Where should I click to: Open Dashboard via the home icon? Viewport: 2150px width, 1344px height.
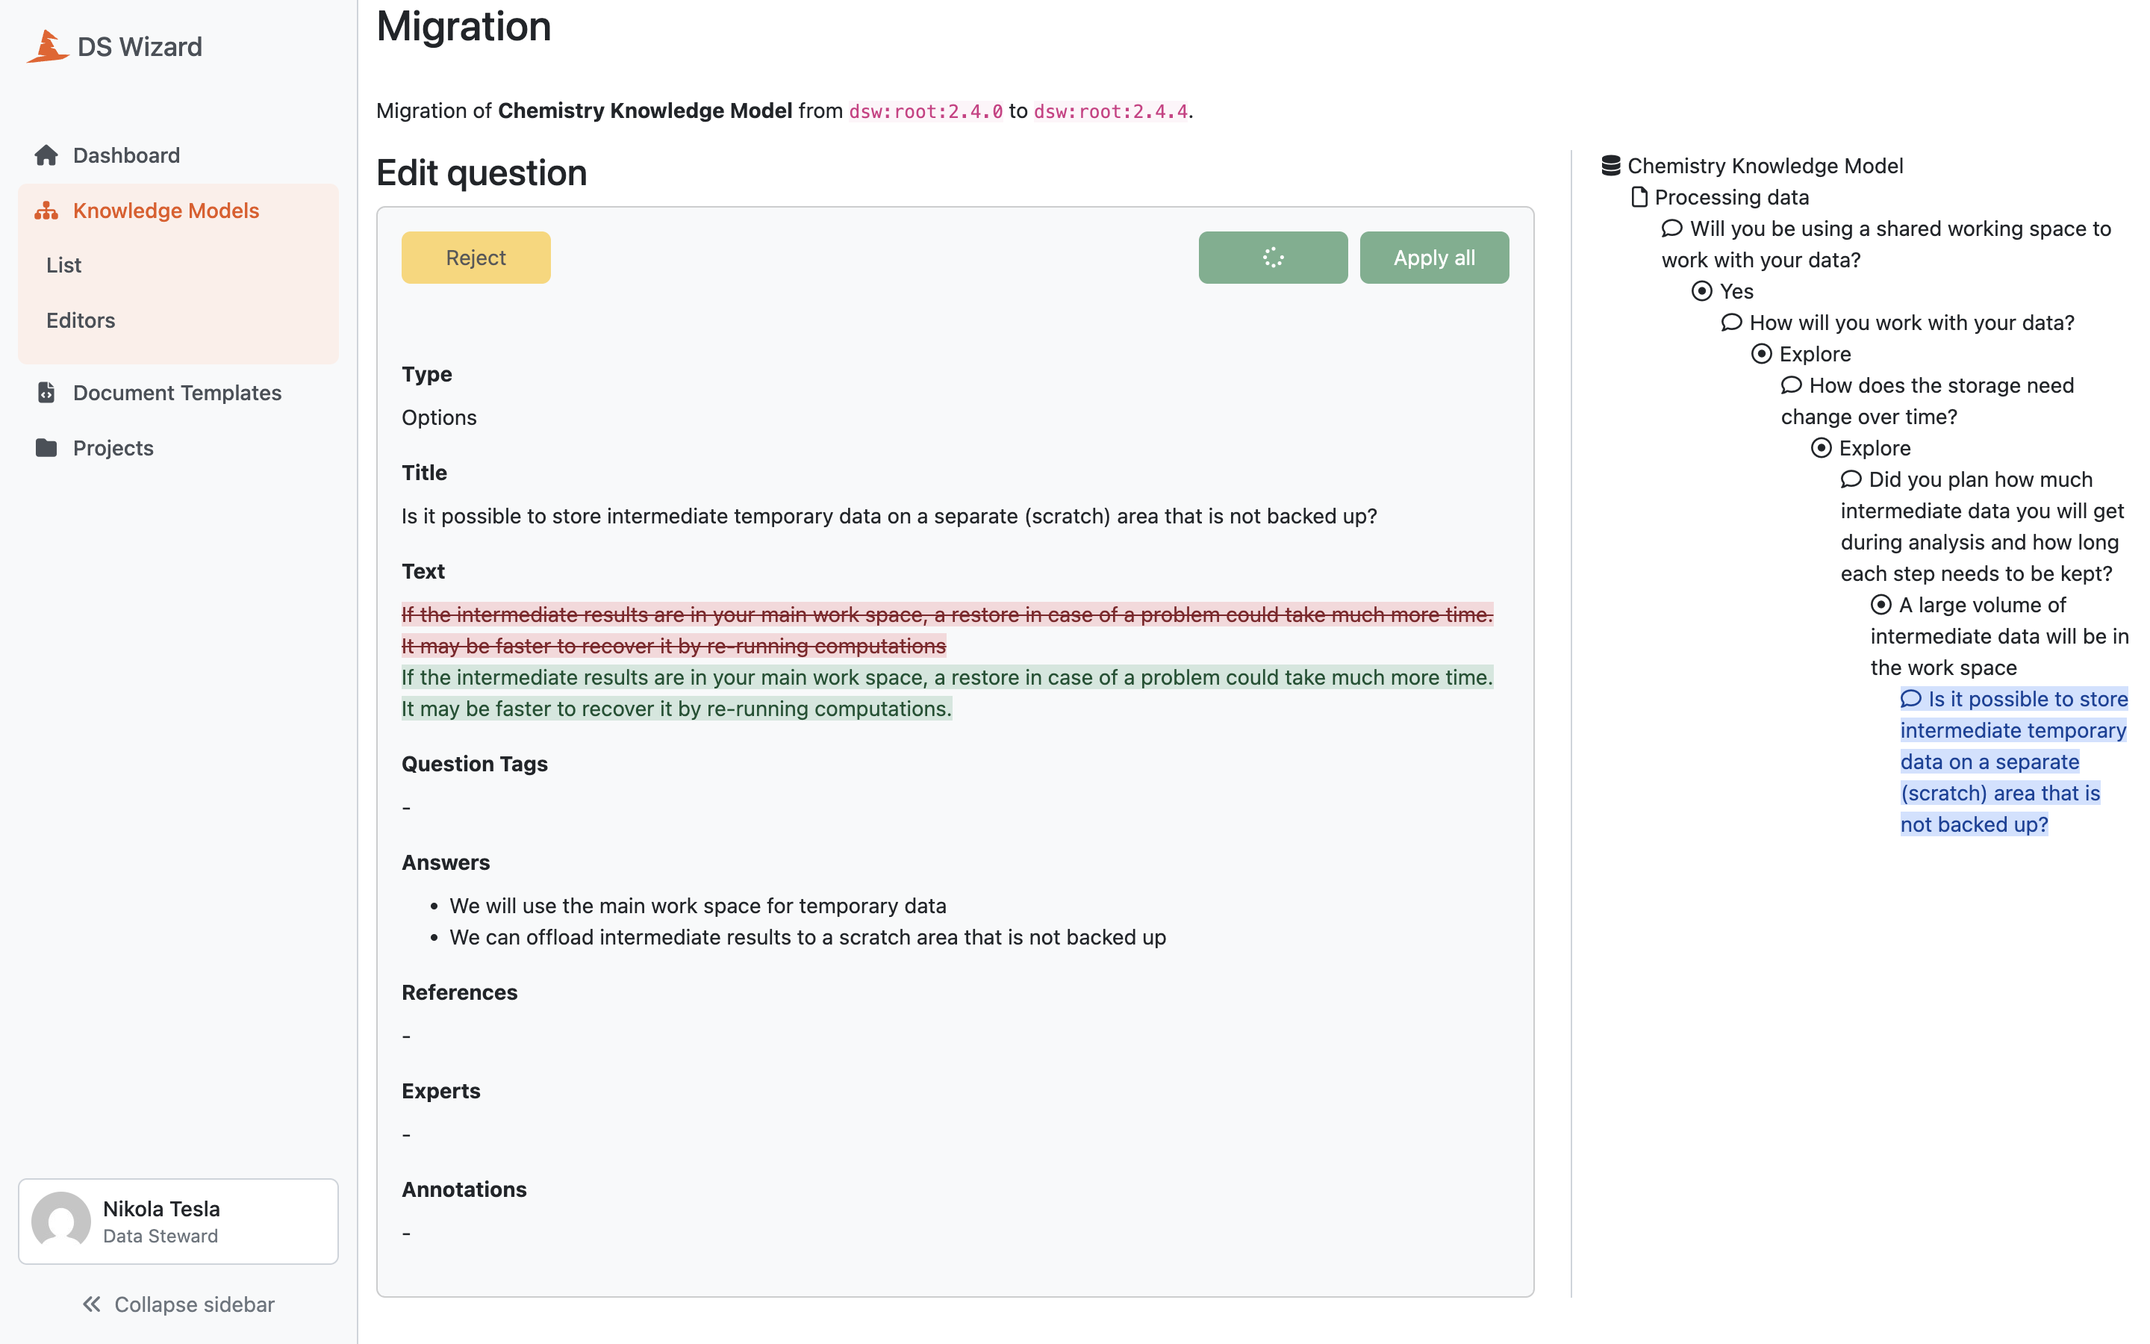46,155
